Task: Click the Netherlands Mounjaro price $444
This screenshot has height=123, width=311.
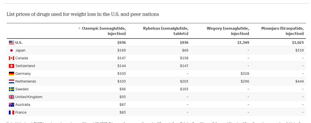Action: (299, 81)
